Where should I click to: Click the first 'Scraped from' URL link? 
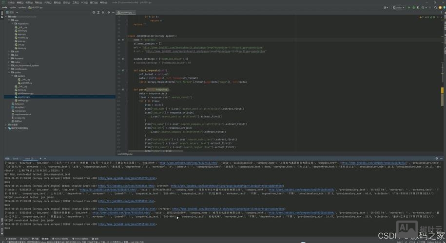(127, 178)
